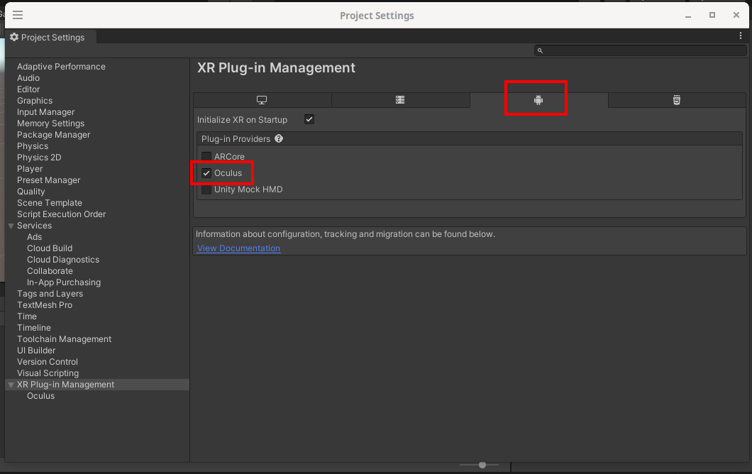Select the Player settings category

tap(30, 169)
